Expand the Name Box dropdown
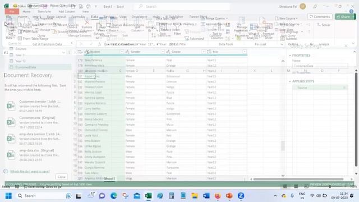Viewport: 359px width, 202px height. tap(63, 53)
